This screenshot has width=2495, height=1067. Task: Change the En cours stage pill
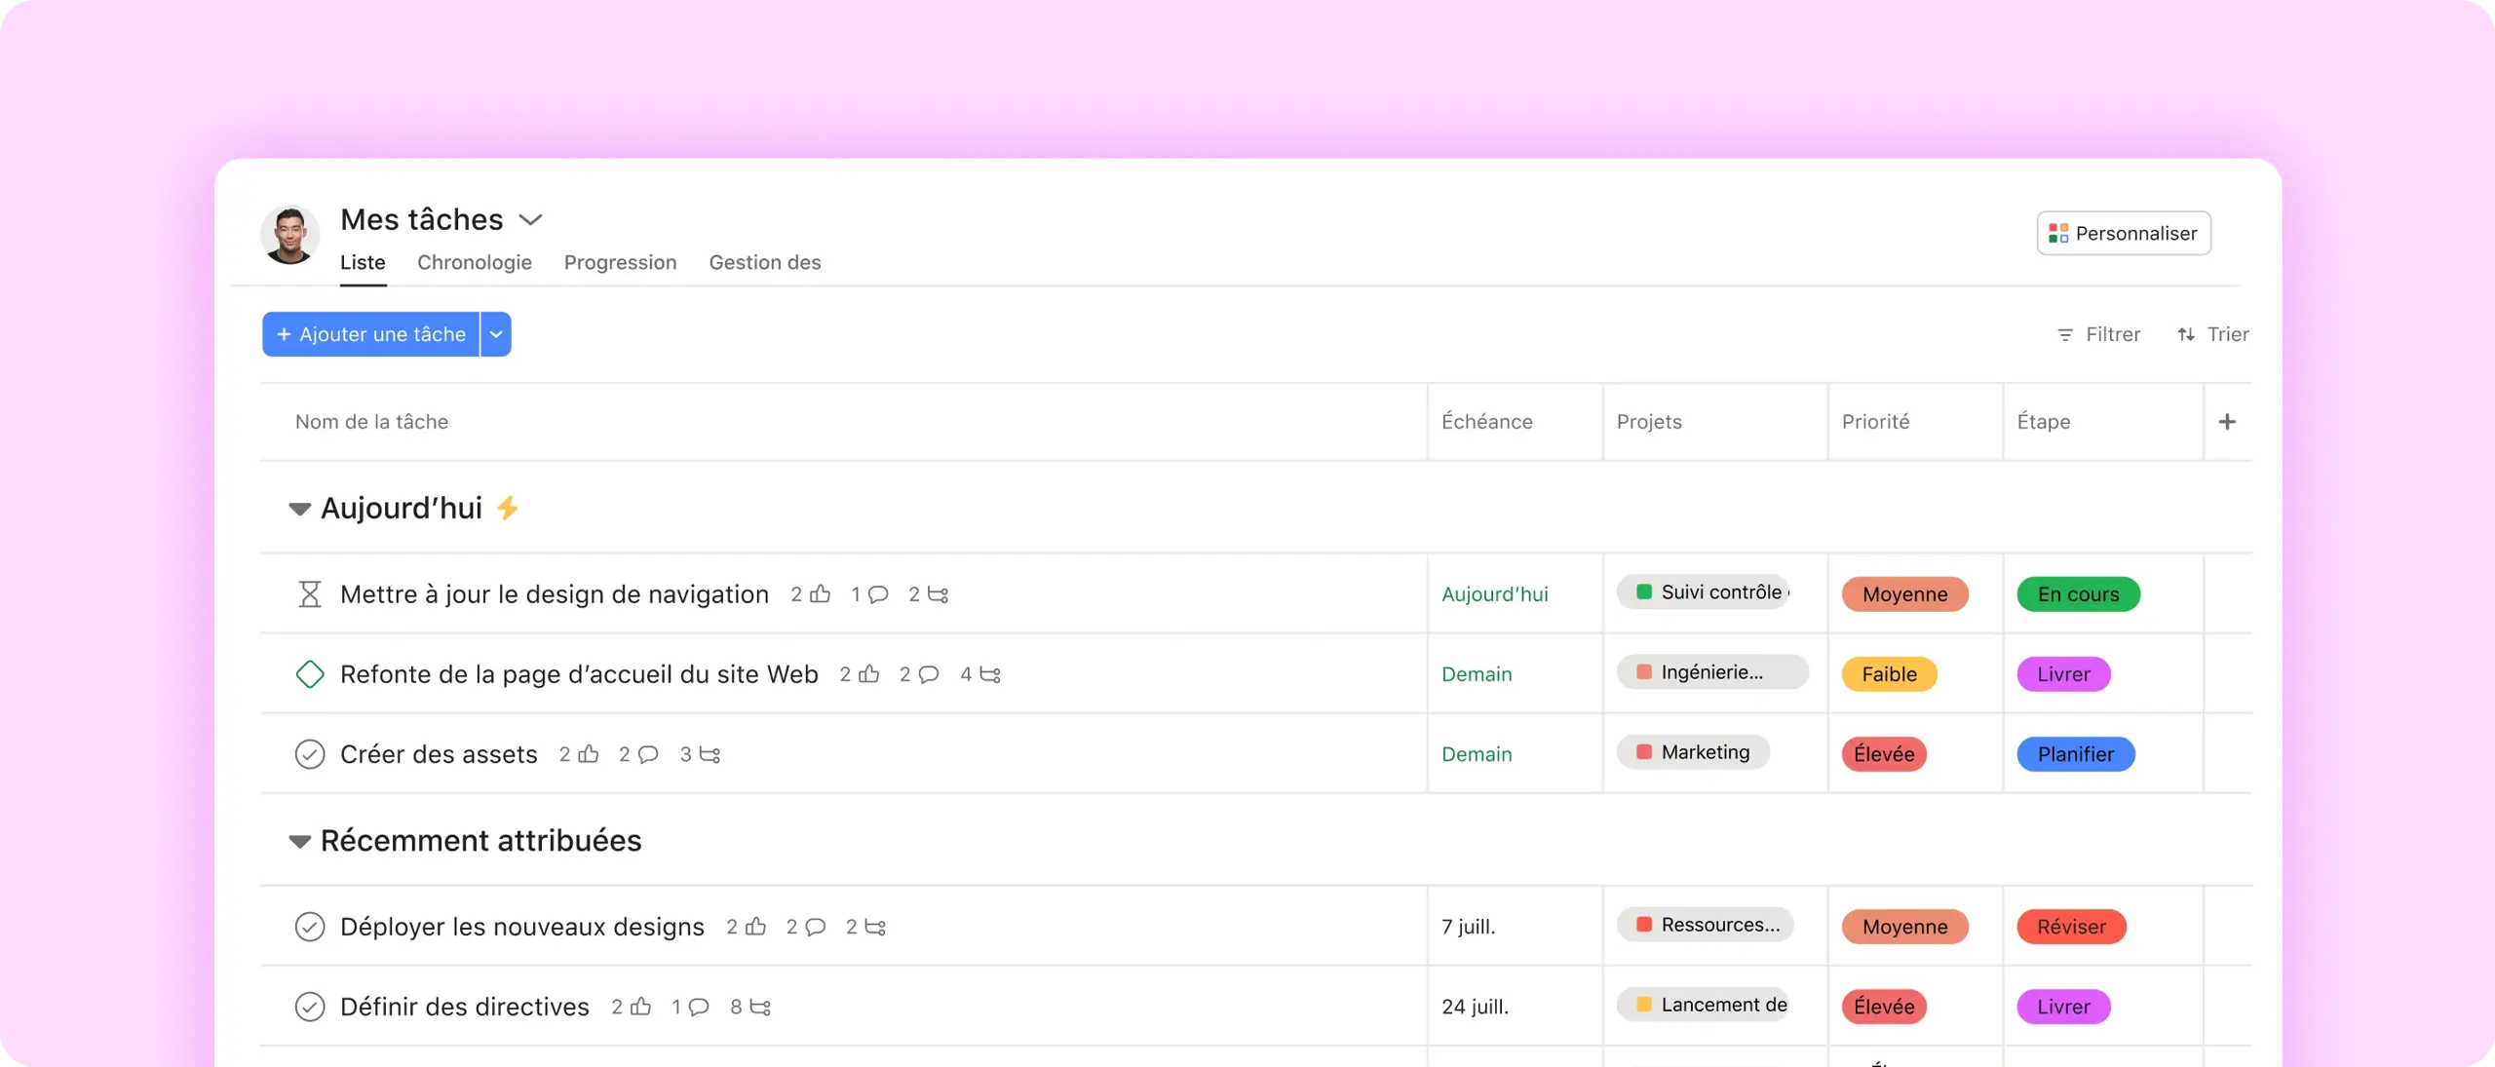coord(2078,594)
